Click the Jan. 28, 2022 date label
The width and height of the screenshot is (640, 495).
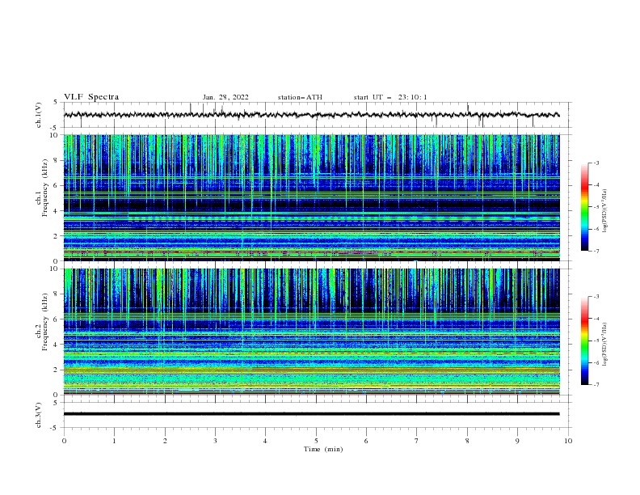point(225,97)
